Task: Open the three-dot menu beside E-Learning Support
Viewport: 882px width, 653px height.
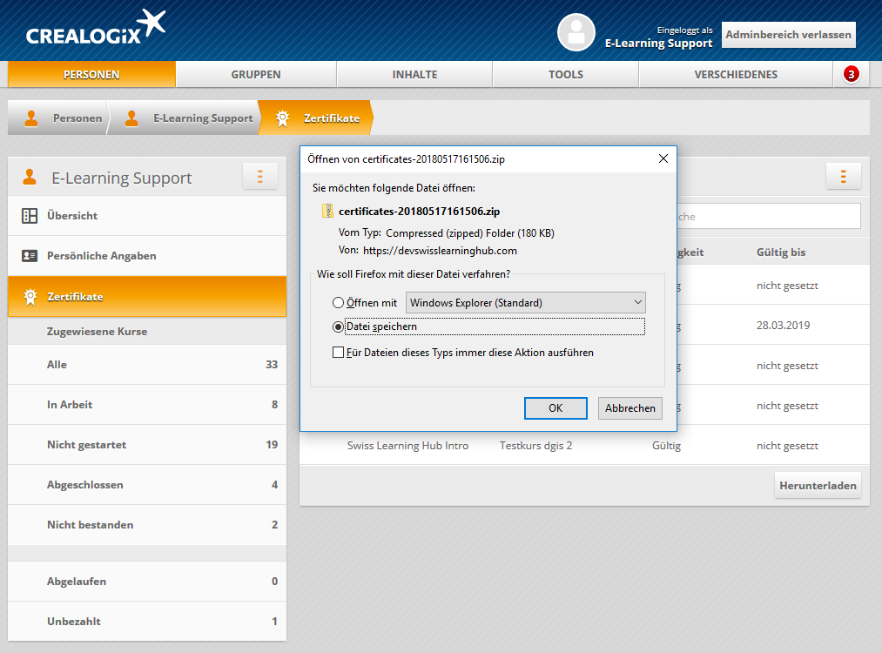Action: (x=259, y=177)
